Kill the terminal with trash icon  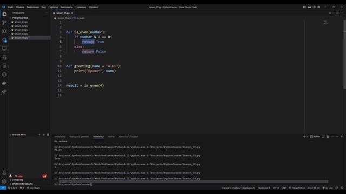point(328,136)
